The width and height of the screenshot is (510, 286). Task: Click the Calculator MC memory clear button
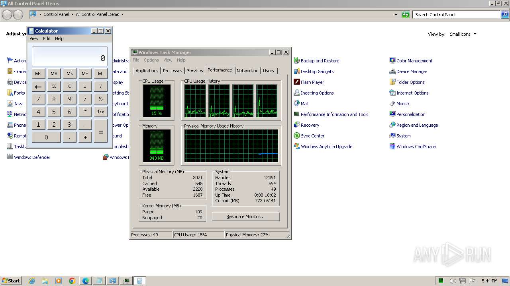click(x=38, y=73)
